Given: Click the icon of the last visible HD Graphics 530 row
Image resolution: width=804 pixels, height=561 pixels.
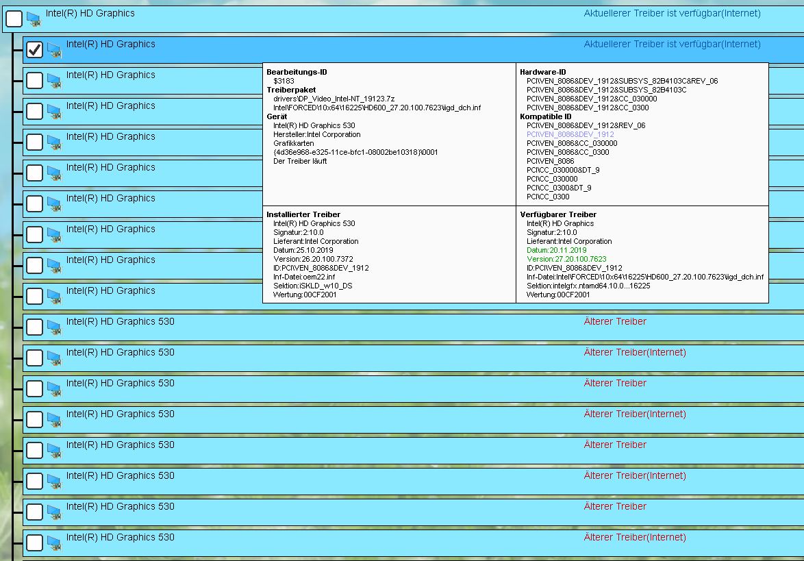Looking at the screenshot, I should pyautogui.click(x=54, y=543).
